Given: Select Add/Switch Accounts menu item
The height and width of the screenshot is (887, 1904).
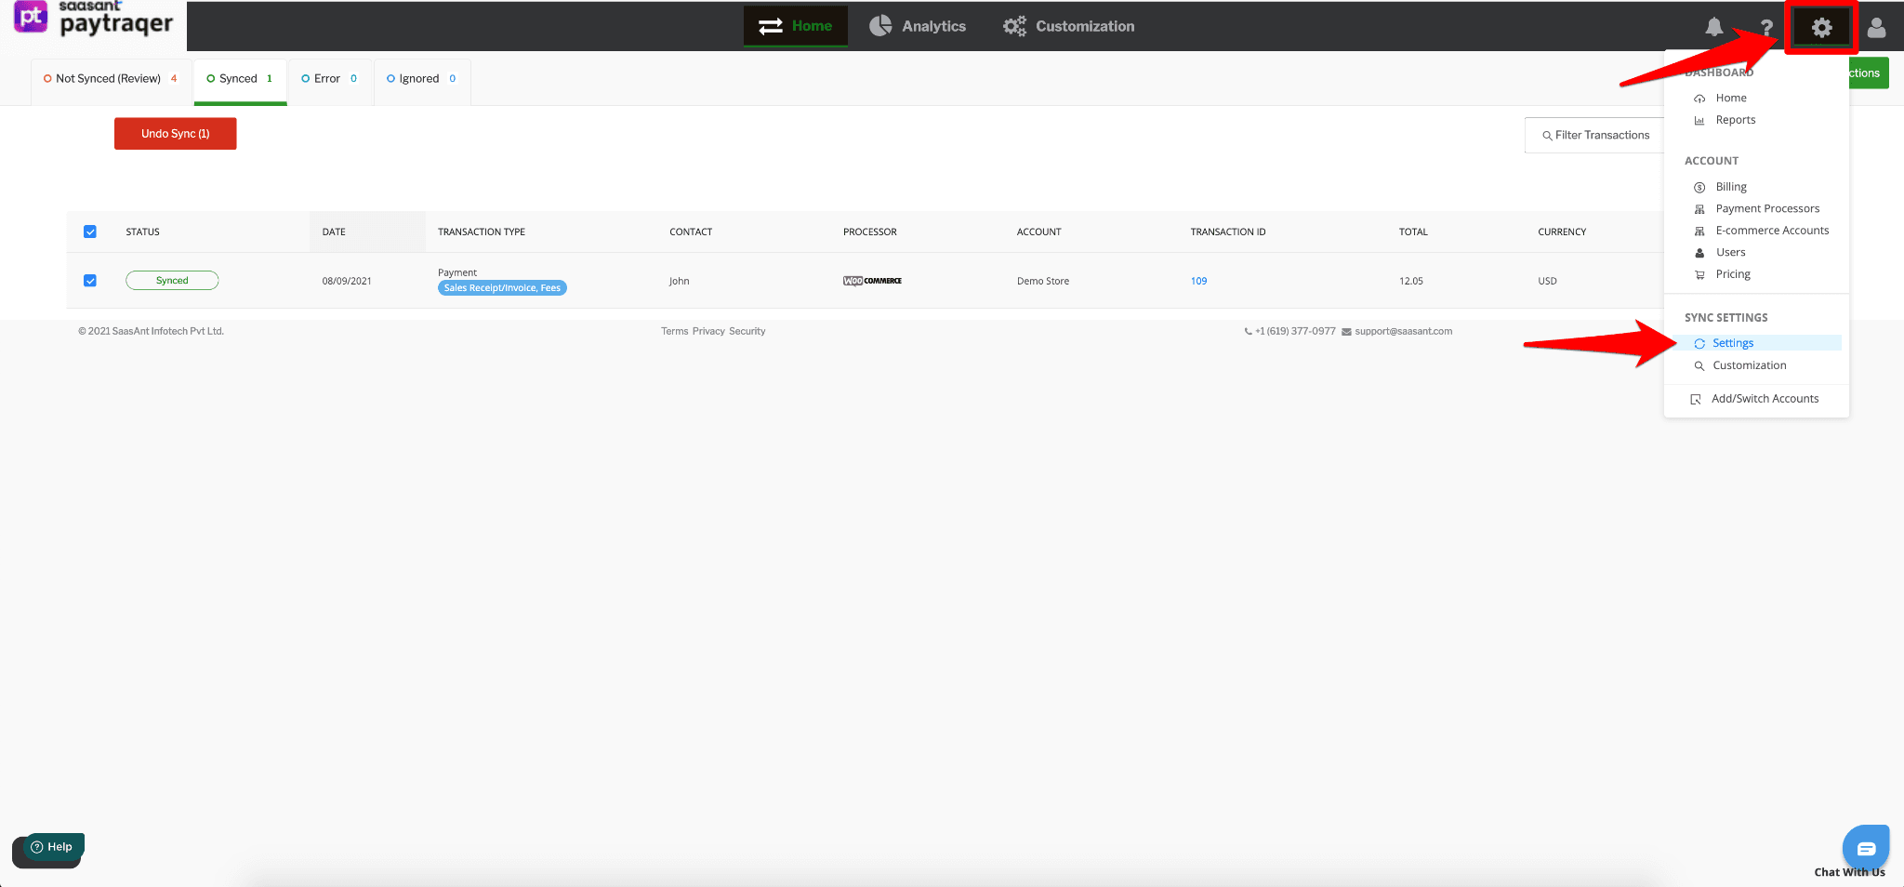Looking at the screenshot, I should pos(1765,399).
